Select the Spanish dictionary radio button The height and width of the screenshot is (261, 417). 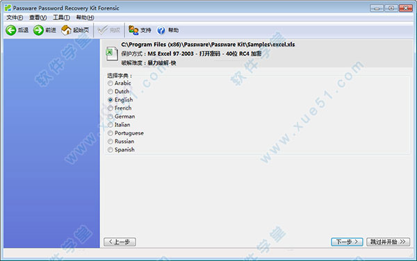[x=111, y=150]
